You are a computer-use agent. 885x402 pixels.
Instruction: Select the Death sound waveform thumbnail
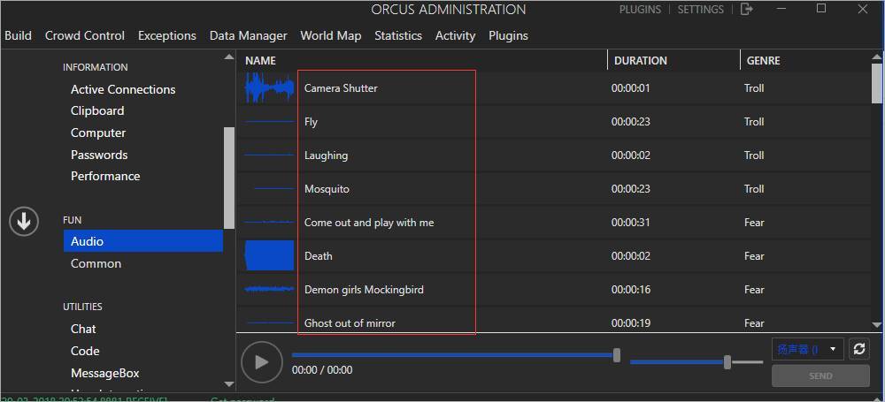coord(269,255)
